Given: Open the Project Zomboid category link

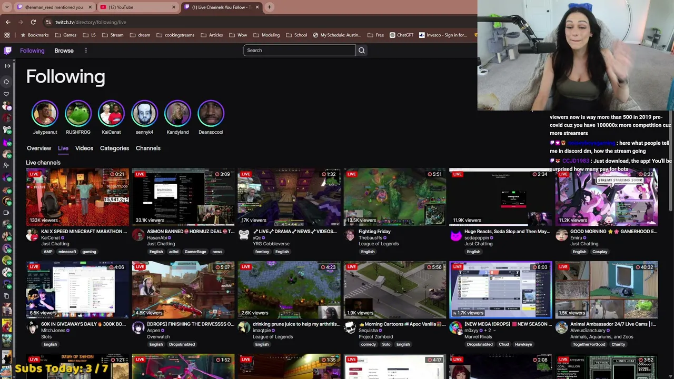Looking at the screenshot, I should [x=376, y=337].
